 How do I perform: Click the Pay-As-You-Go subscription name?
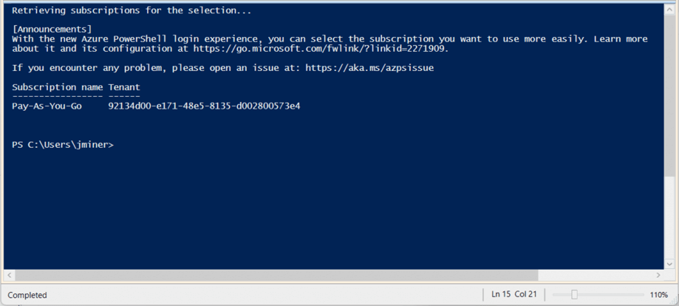(x=47, y=106)
